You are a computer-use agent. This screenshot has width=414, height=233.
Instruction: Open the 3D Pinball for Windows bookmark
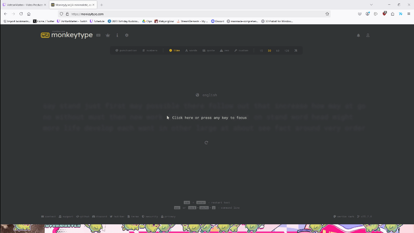click(x=277, y=21)
